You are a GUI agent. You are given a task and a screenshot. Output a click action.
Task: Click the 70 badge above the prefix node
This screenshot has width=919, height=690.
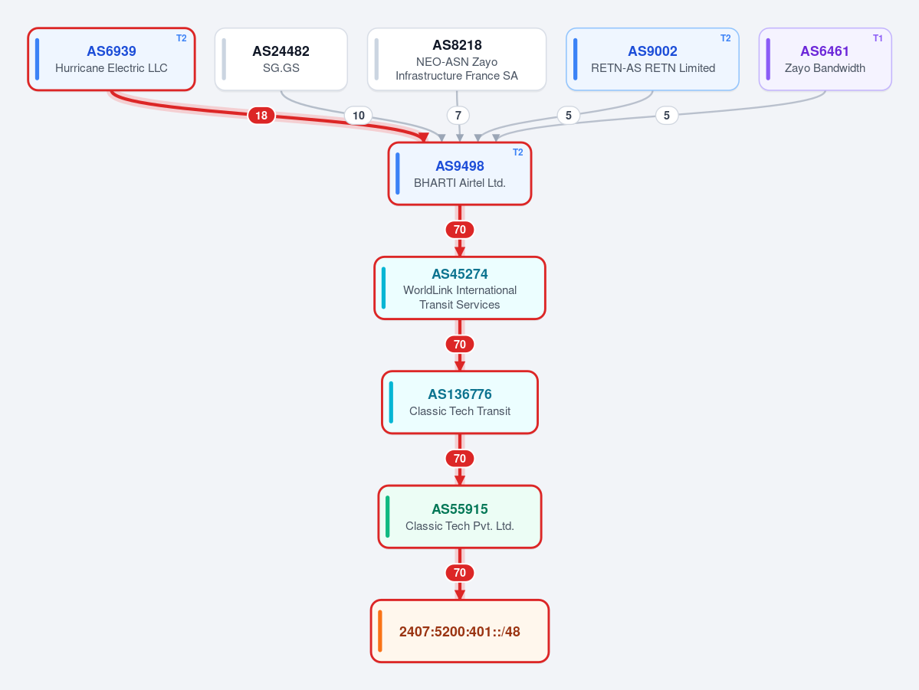pyautogui.click(x=460, y=573)
